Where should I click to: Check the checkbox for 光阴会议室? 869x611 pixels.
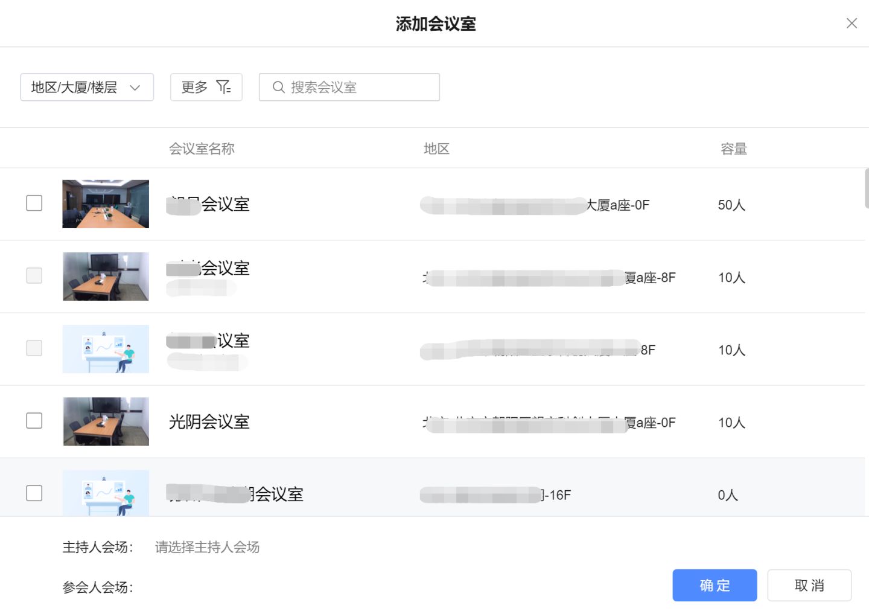point(34,421)
